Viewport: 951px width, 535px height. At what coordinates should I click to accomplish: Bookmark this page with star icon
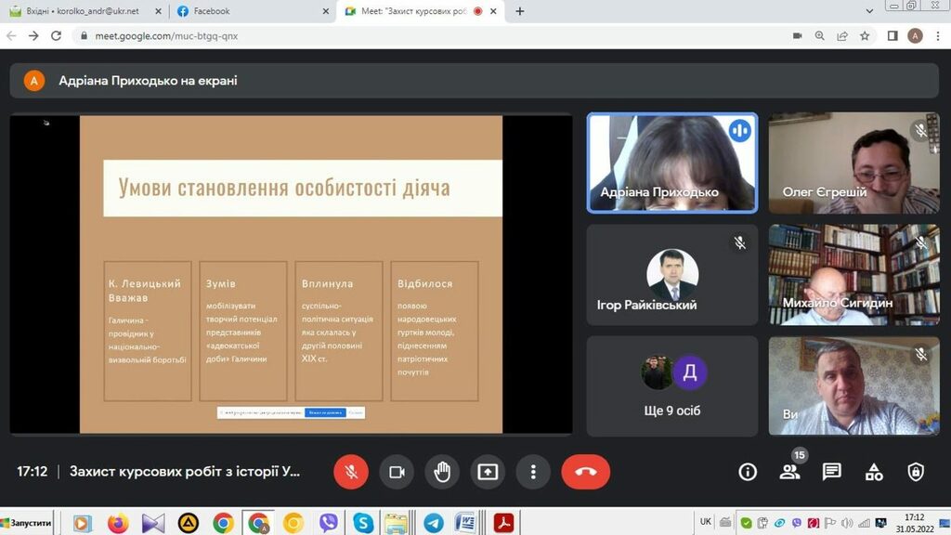[x=865, y=35]
